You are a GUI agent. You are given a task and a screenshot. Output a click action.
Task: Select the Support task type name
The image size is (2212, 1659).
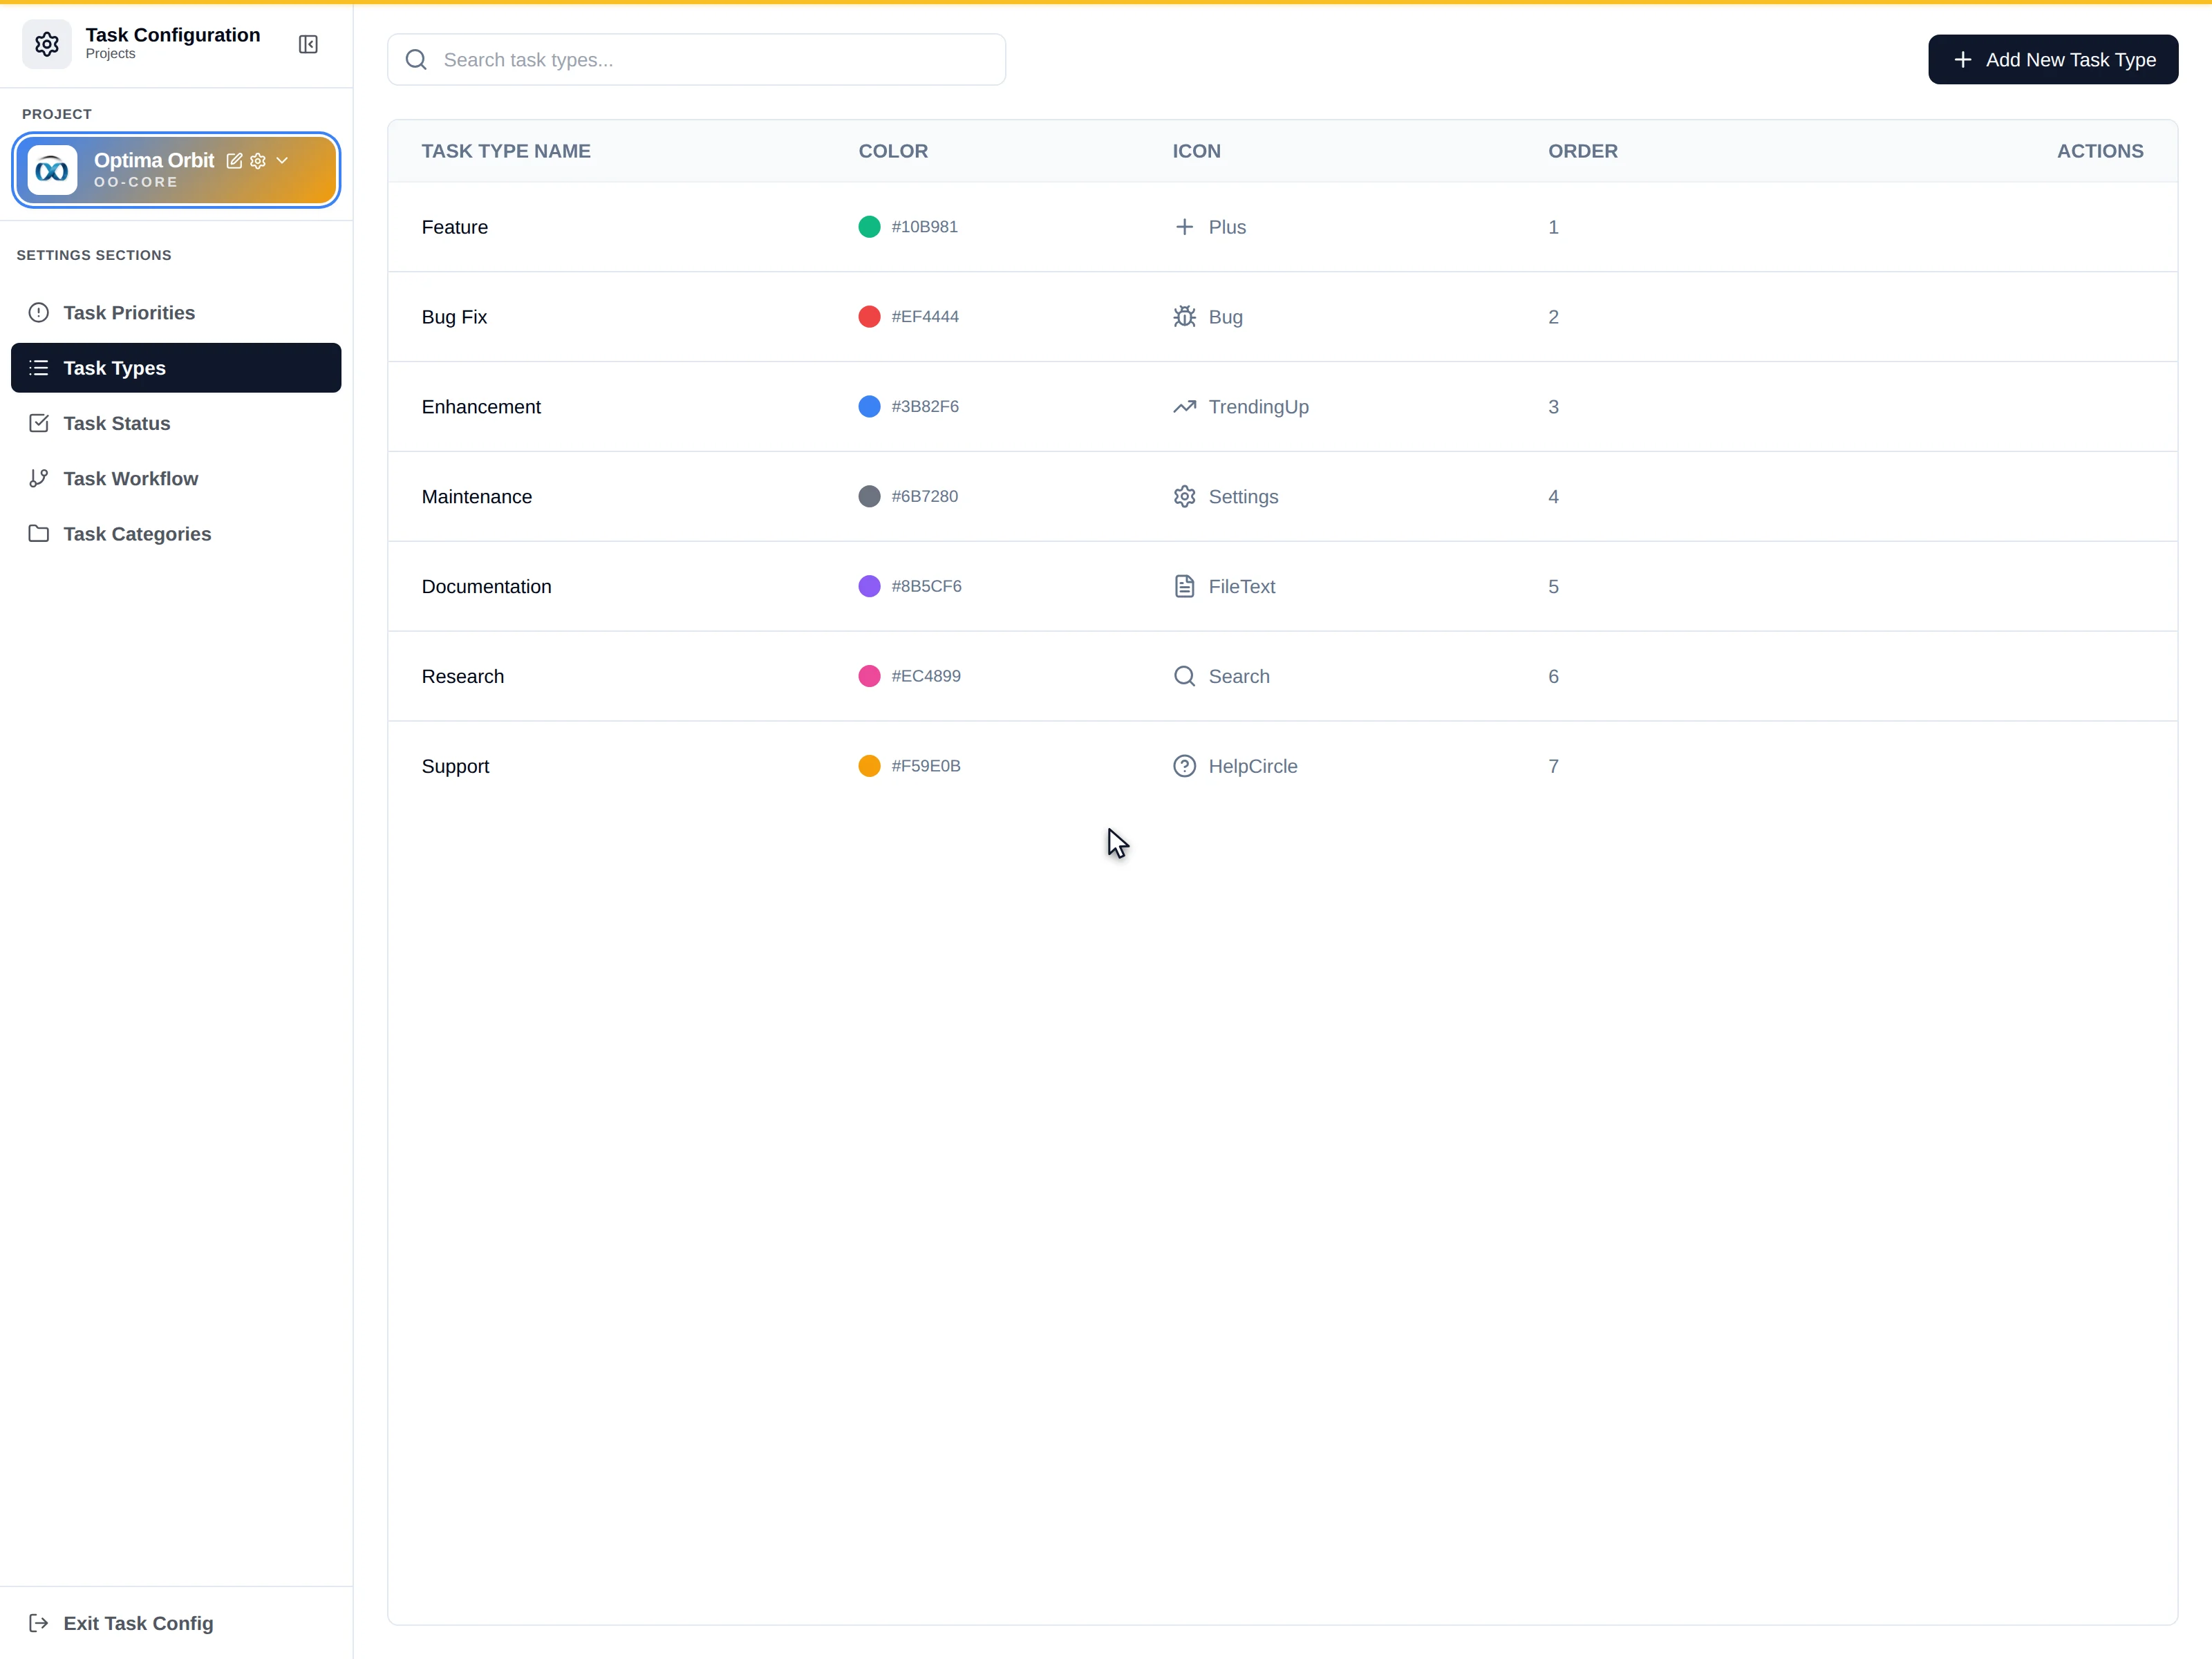coord(455,767)
